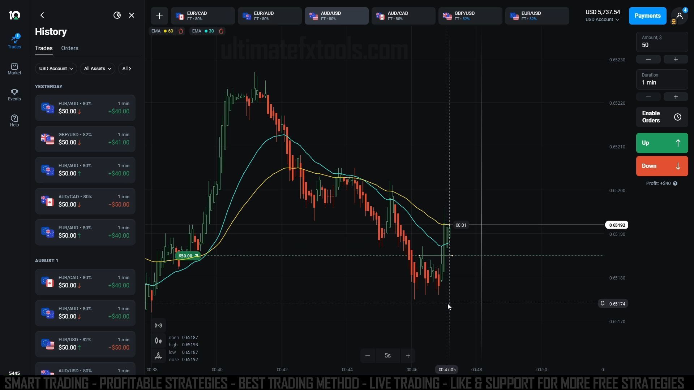The width and height of the screenshot is (694, 390).
Task: Open the Market sidebar icon
Action: click(14, 69)
